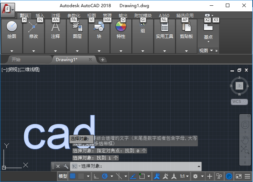Switch to the 参数化 ribbon tab

[74, 15]
